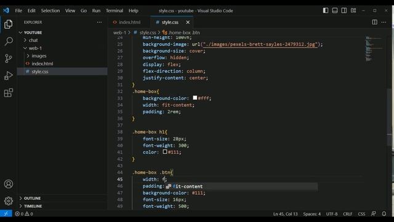Split the editor to the right
The width and height of the screenshot is (394, 222).
(x=374, y=22)
